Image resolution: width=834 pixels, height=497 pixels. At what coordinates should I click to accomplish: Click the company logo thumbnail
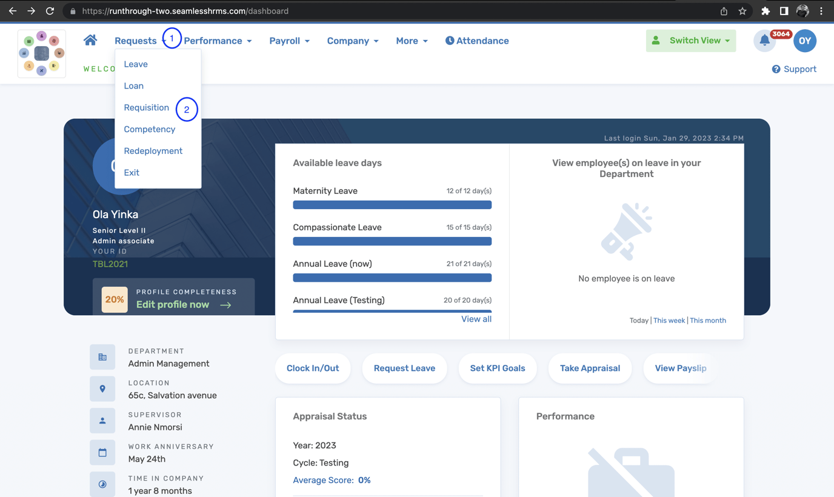pyautogui.click(x=41, y=53)
